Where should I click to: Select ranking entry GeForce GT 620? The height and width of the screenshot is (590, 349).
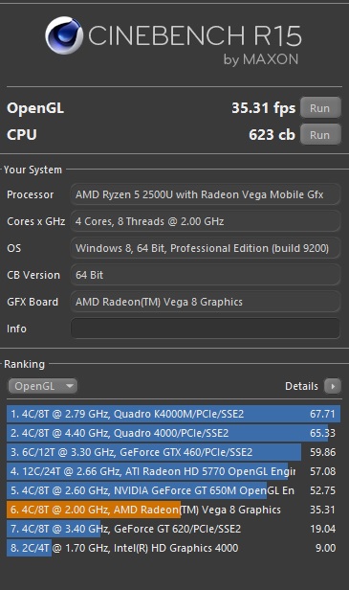click(x=174, y=529)
